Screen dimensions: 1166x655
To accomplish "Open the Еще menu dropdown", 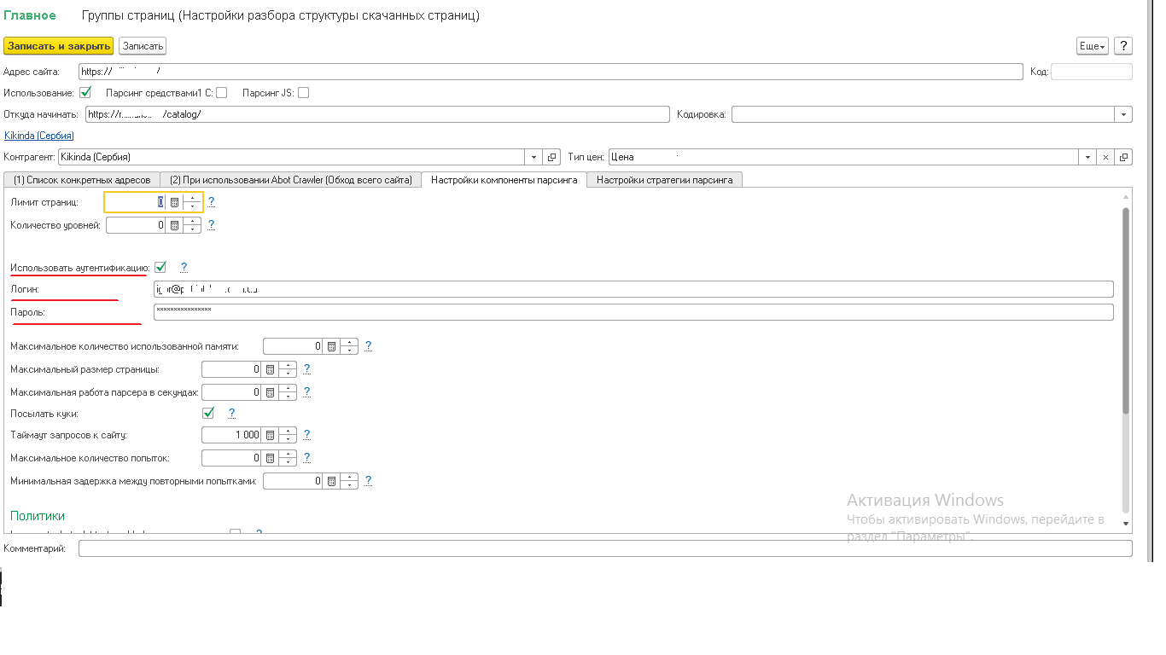I will [x=1092, y=46].
